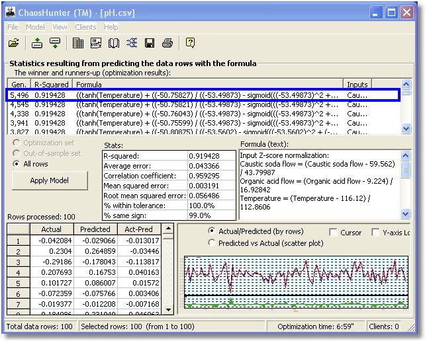Select the Optimization set radio button
Viewport: 427px width, 343px height.
pos(17,143)
